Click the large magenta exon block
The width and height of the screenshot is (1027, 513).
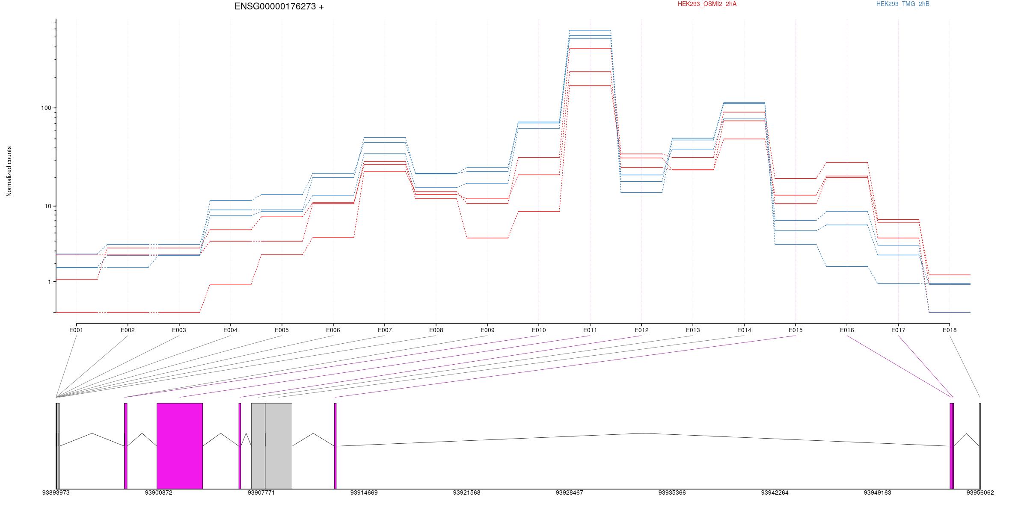(x=180, y=446)
